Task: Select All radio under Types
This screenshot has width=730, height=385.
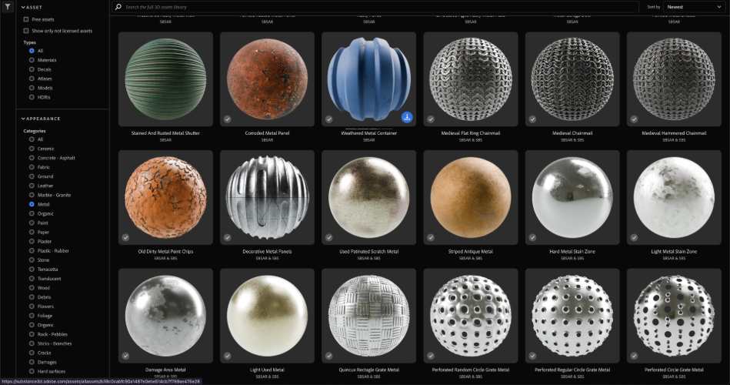Action: click(32, 51)
